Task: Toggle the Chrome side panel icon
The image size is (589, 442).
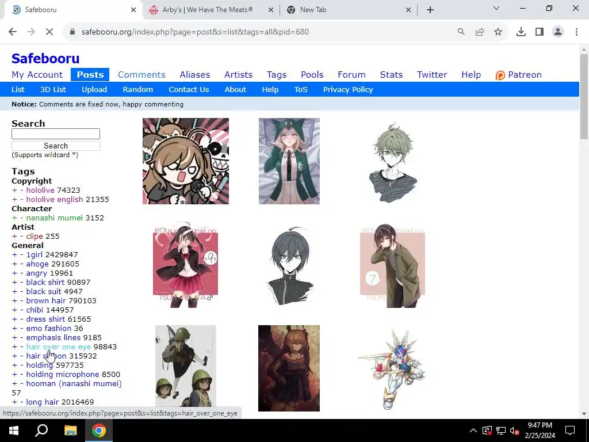Action: 540,32
